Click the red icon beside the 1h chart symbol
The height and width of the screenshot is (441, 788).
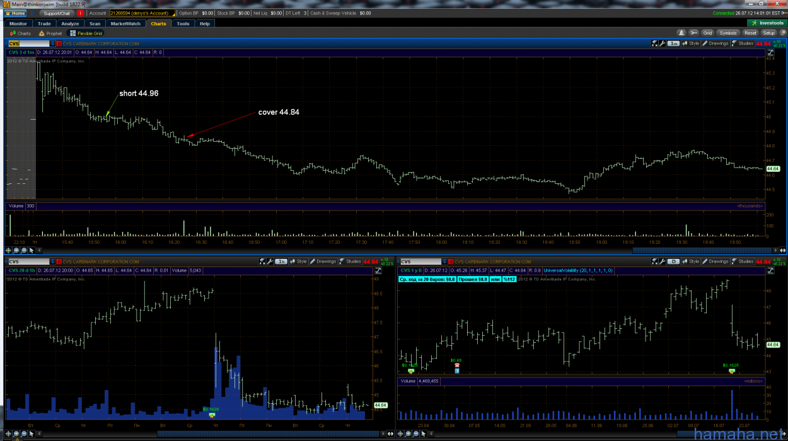click(59, 261)
